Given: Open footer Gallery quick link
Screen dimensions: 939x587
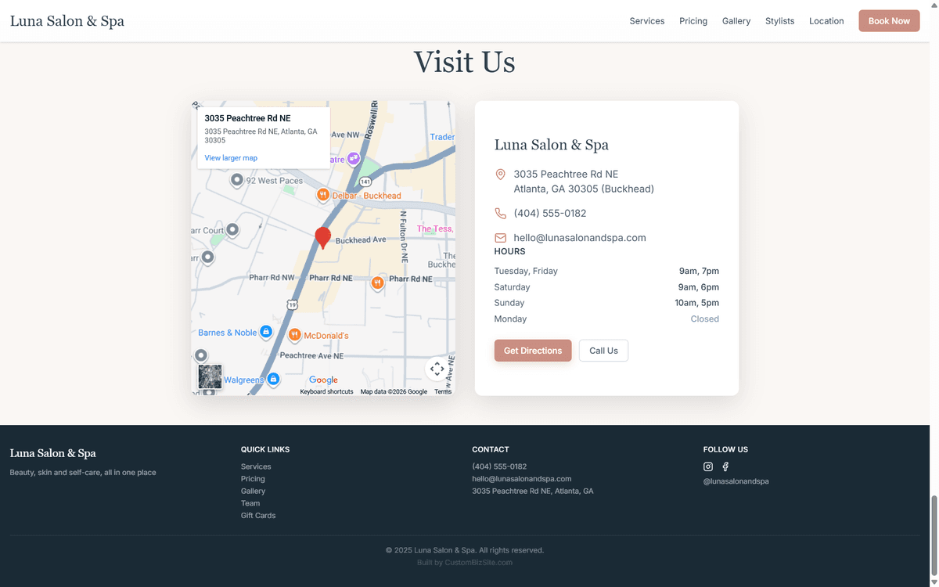Looking at the screenshot, I should pyautogui.click(x=254, y=492).
